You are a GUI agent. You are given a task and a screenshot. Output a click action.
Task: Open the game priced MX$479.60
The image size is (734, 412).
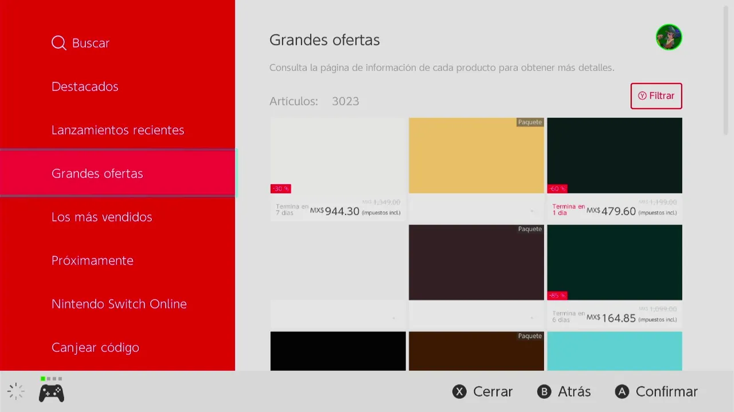coord(614,169)
